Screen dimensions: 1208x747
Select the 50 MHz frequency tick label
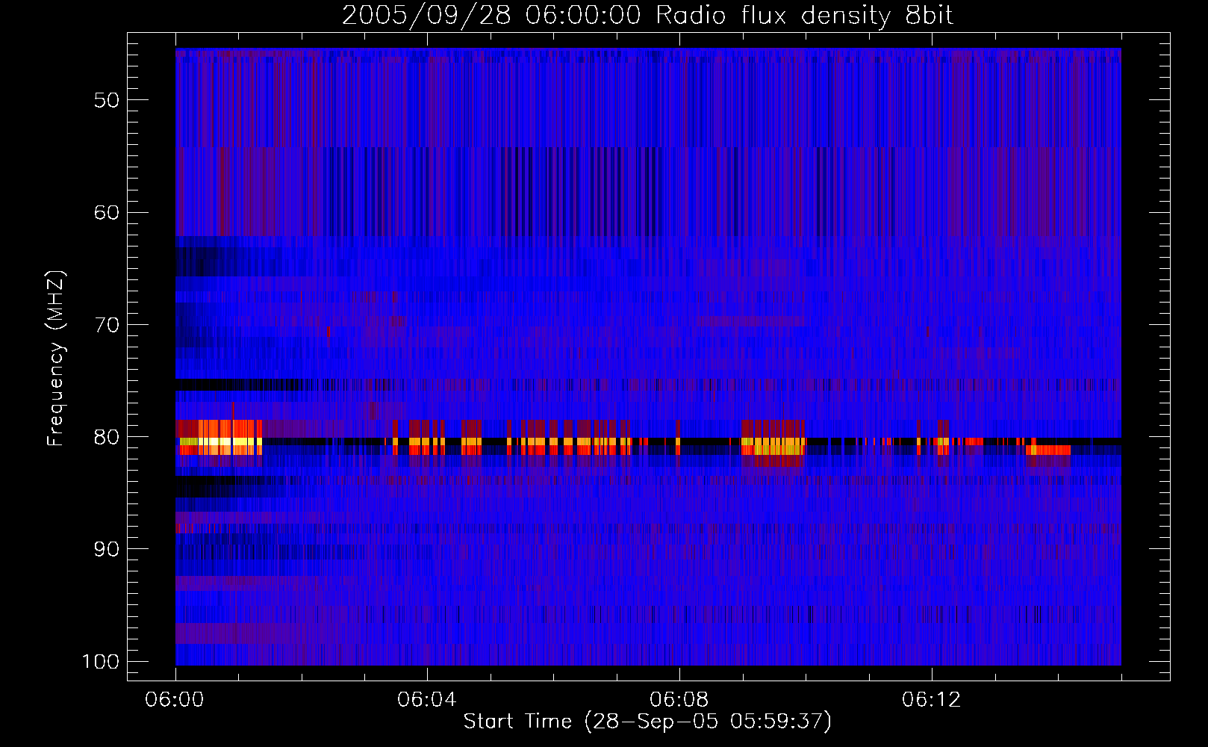click(107, 100)
